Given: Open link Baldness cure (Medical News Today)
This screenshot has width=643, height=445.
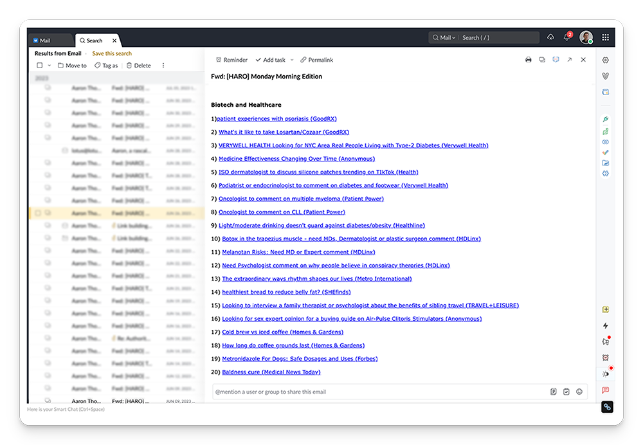Looking at the screenshot, I should pos(271,372).
